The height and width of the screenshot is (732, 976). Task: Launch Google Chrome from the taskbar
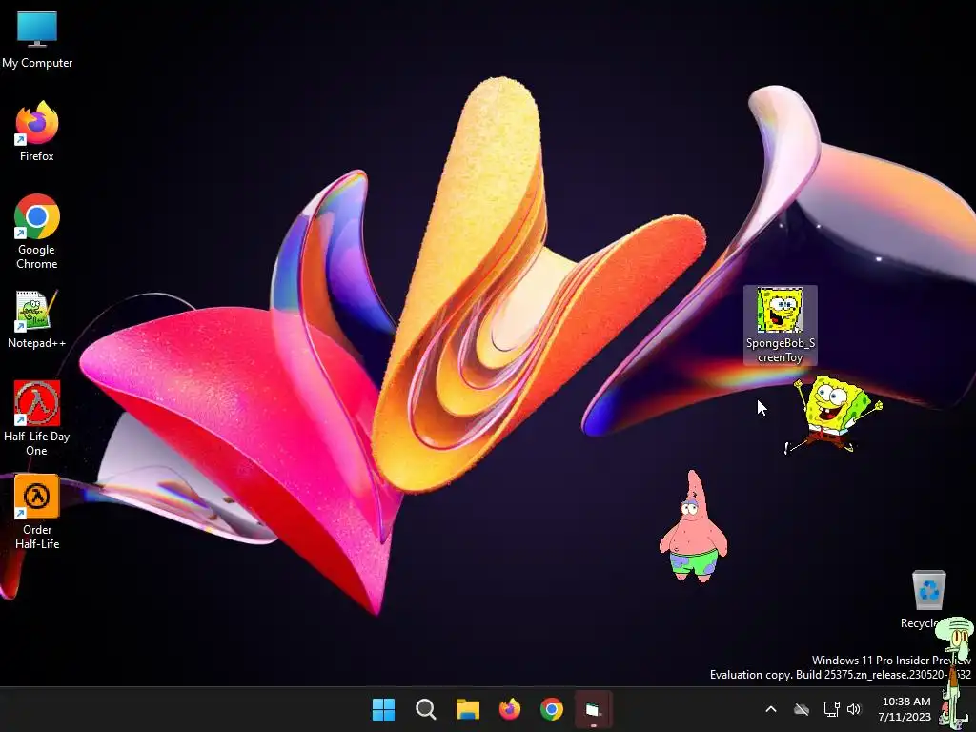point(552,709)
